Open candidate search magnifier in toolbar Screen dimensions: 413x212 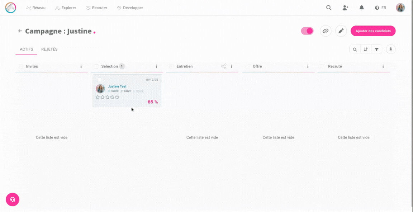[x=355, y=50]
